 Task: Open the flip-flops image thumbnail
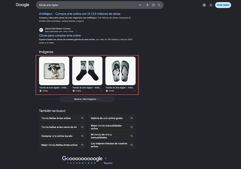(120, 71)
